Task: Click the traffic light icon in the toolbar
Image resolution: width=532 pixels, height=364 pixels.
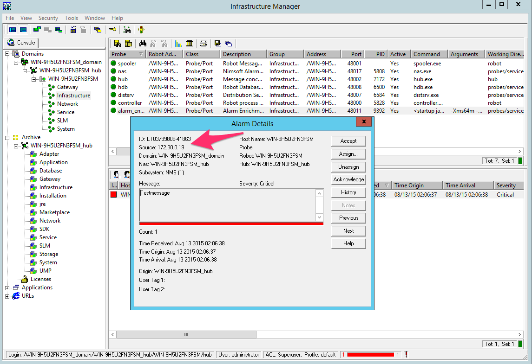Action: pyautogui.click(x=141, y=30)
